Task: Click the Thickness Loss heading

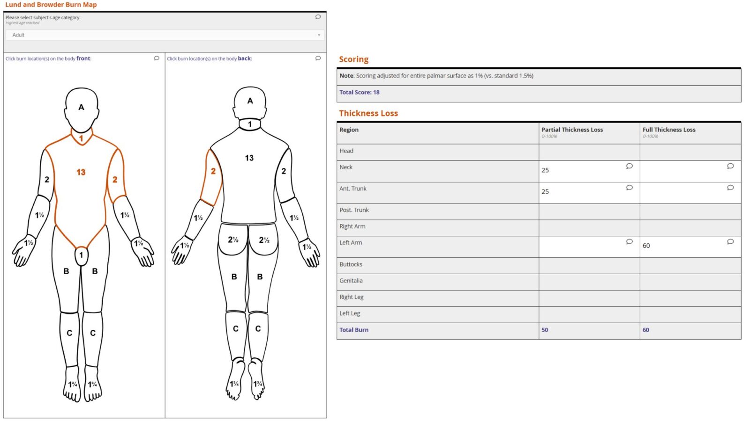Action: (368, 114)
